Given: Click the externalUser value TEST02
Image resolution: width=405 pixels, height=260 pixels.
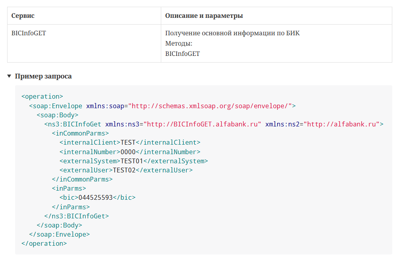Looking at the screenshot, I should (124, 170).
